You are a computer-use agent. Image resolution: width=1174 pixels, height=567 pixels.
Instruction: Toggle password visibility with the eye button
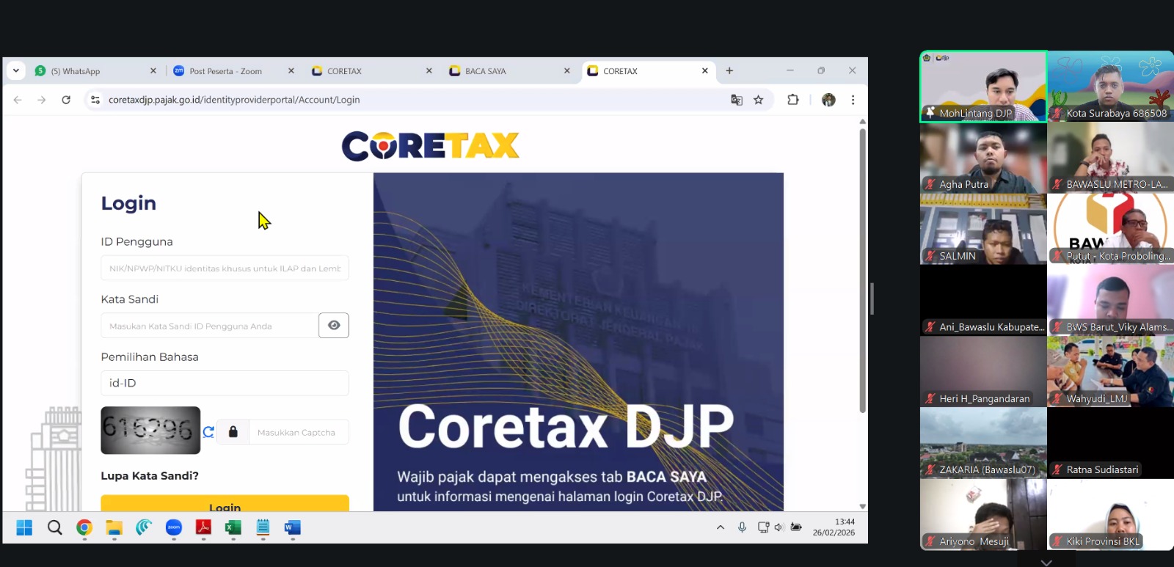[334, 325]
